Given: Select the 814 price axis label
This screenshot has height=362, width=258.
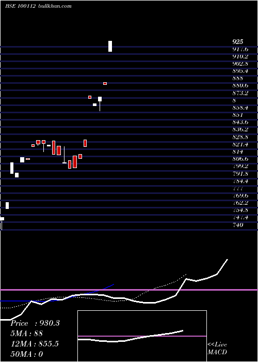Looking at the screenshot, I should [237, 152].
